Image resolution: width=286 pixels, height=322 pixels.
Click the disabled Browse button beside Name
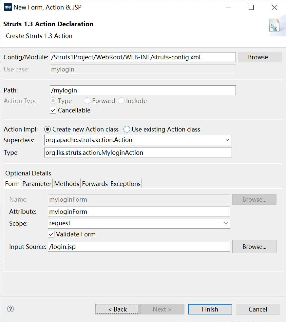pos(255,199)
